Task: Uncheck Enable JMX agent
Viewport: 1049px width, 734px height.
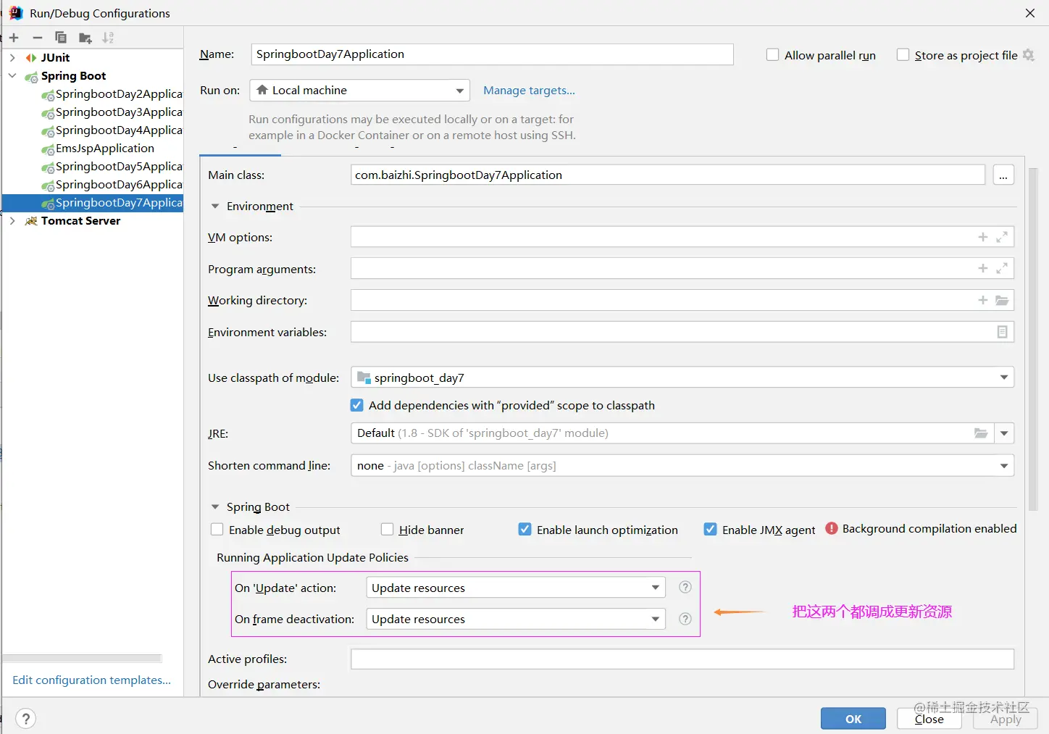Action: coord(710,530)
